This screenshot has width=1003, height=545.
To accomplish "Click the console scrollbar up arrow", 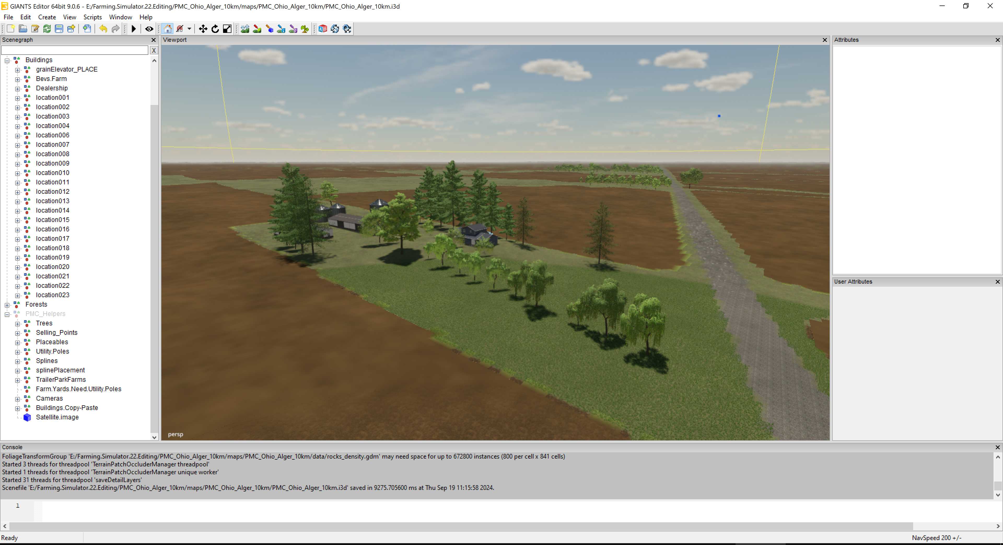I will pos(998,457).
